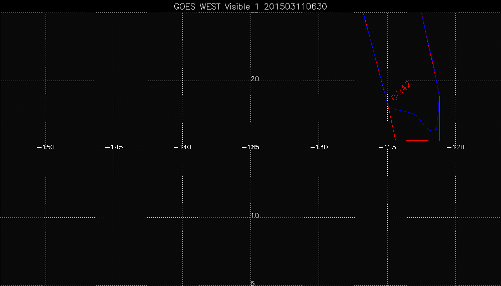
Task: Click gridline intersection at -145 and 20
Action: 114,80
